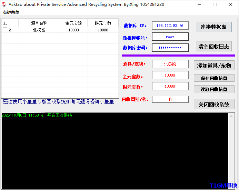The width and height of the screenshot is (239, 190).
Task: Focus the 数据库帐号 root field
Action: 170,37
